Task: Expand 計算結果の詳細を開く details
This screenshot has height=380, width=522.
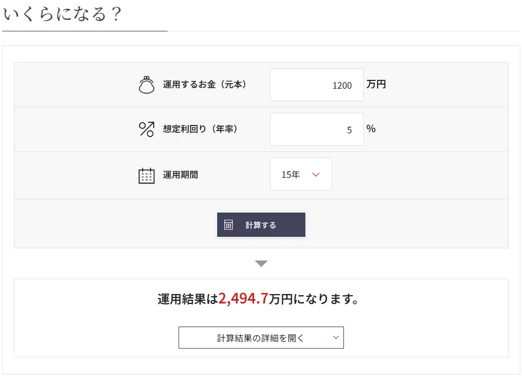Action: (x=261, y=338)
